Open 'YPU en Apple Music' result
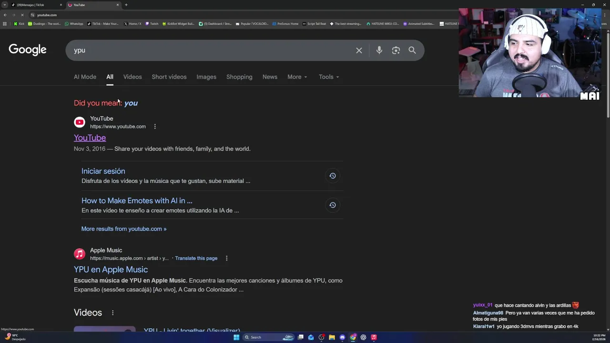 pyautogui.click(x=111, y=270)
